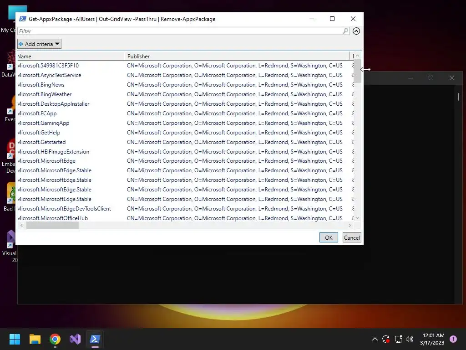Close the background terminal window
Screen dimensions: 466x350
coord(452,78)
